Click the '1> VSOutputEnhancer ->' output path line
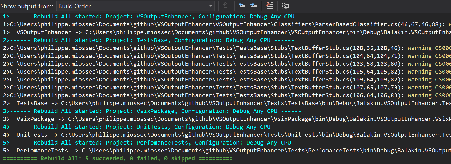The image size is (451, 164). 227,32
